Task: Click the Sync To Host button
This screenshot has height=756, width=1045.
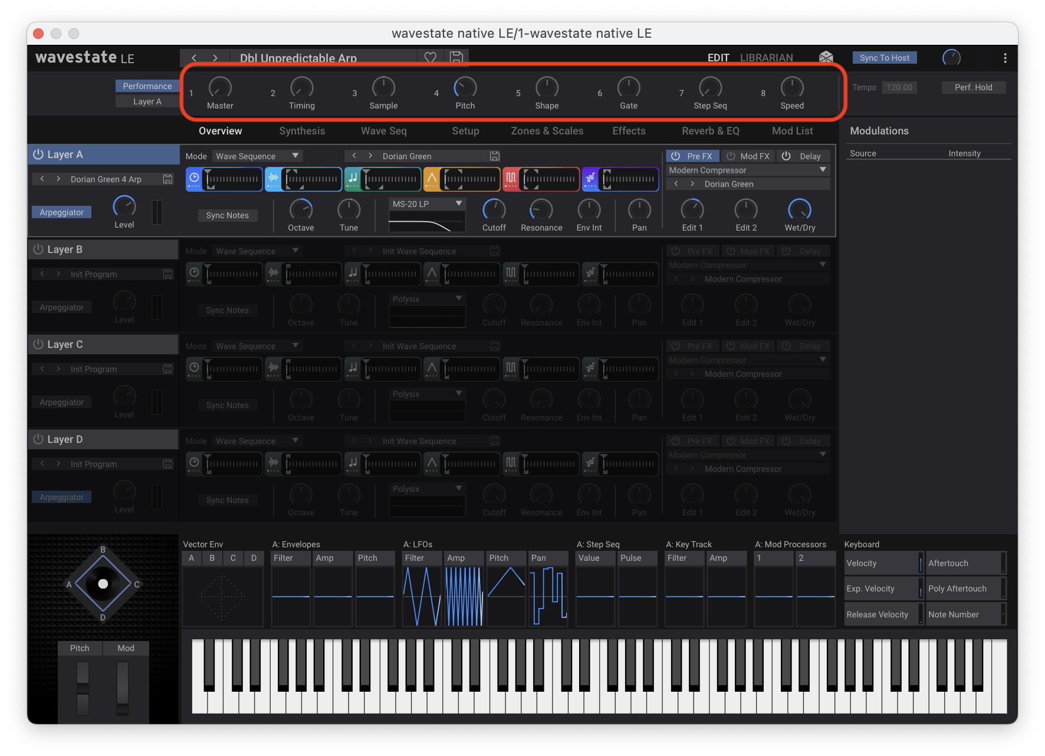Action: [885, 58]
